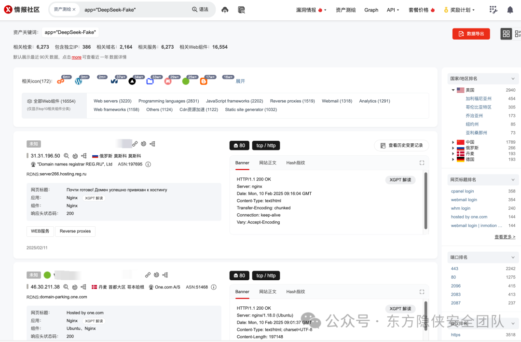The height and width of the screenshot is (342, 521).
Task: Switch to list view layout
Action: click(517, 34)
